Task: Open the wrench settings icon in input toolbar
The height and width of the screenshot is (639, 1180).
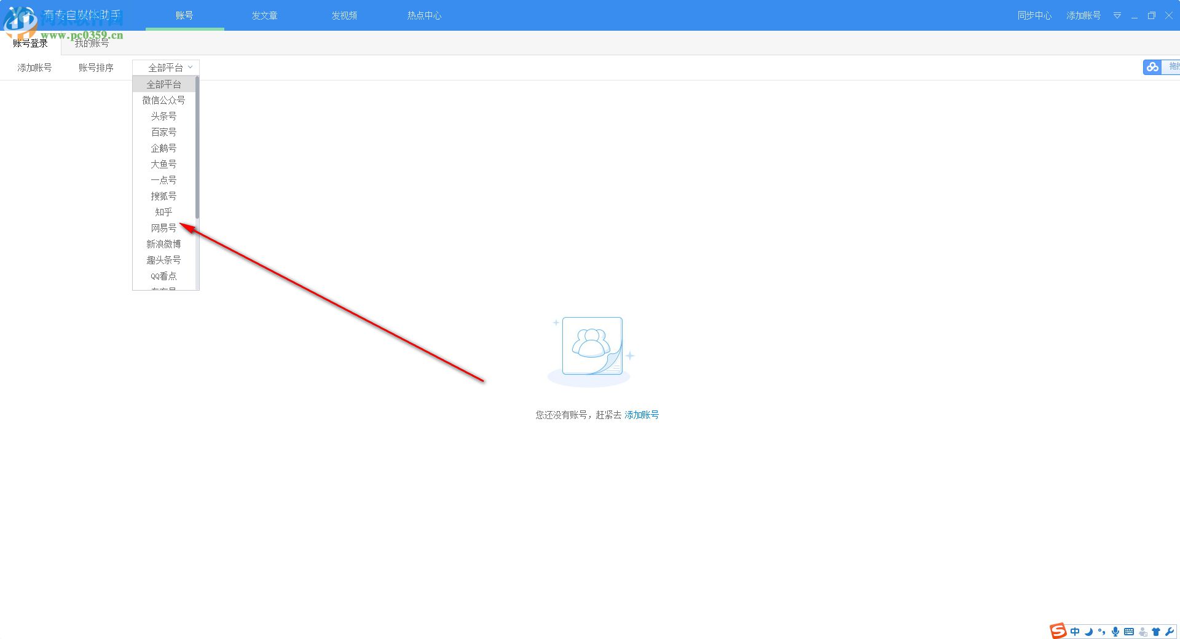Action: [1169, 632]
